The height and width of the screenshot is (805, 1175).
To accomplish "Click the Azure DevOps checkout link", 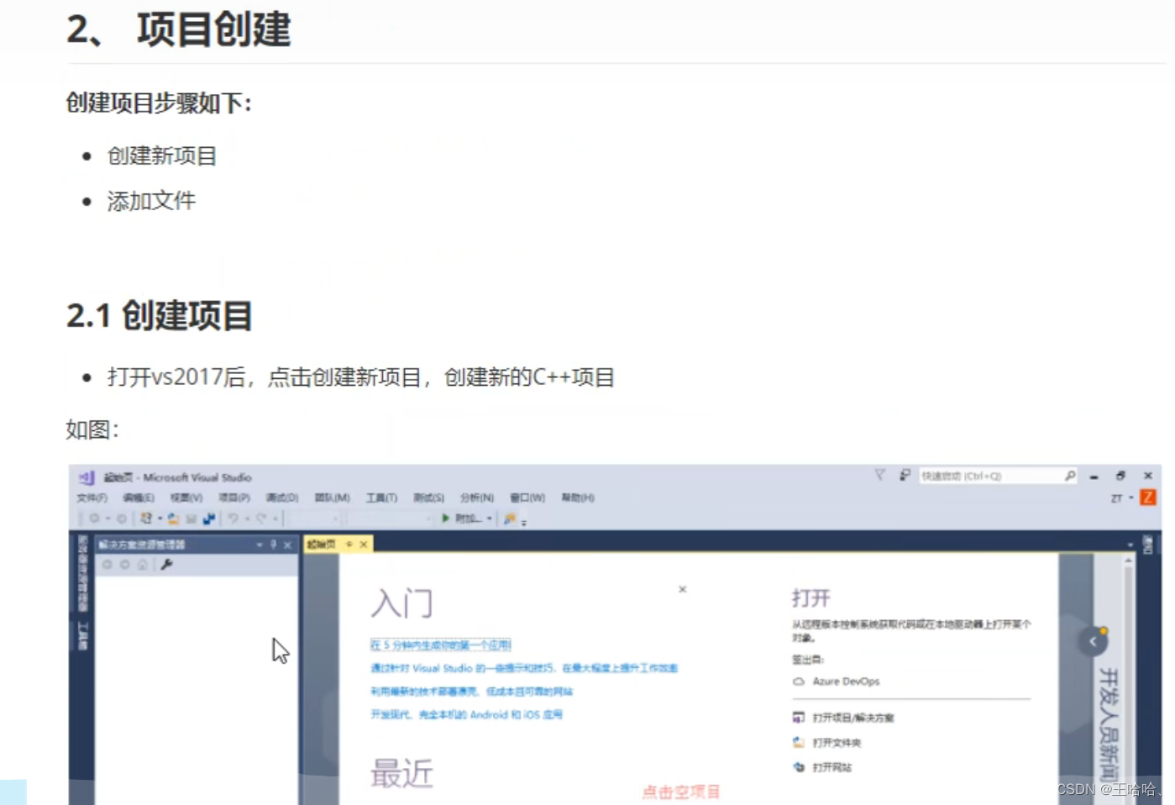I will click(846, 681).
